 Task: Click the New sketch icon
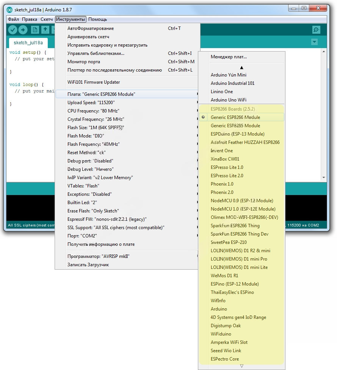(x=35, y=30)
